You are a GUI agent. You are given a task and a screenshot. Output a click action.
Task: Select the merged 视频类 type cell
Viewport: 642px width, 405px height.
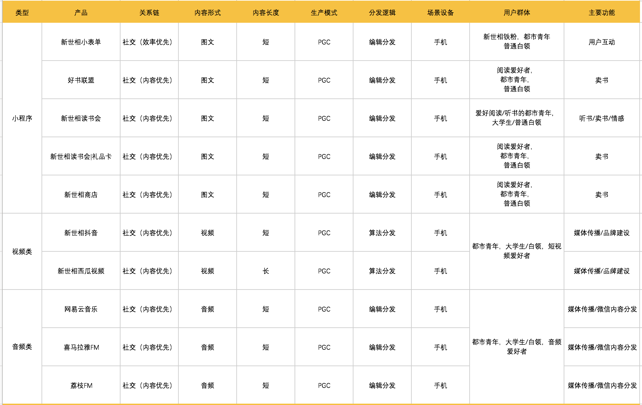click(x=22, y=252)
